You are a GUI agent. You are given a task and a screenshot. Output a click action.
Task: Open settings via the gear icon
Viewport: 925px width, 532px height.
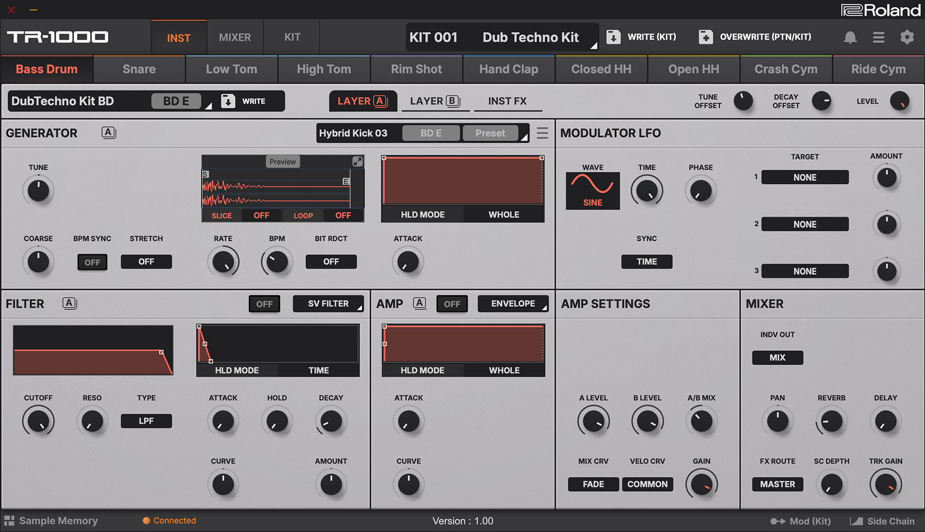(906, 37)
